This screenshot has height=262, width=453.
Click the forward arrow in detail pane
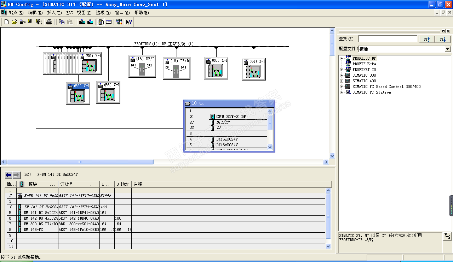click(16, 175)
